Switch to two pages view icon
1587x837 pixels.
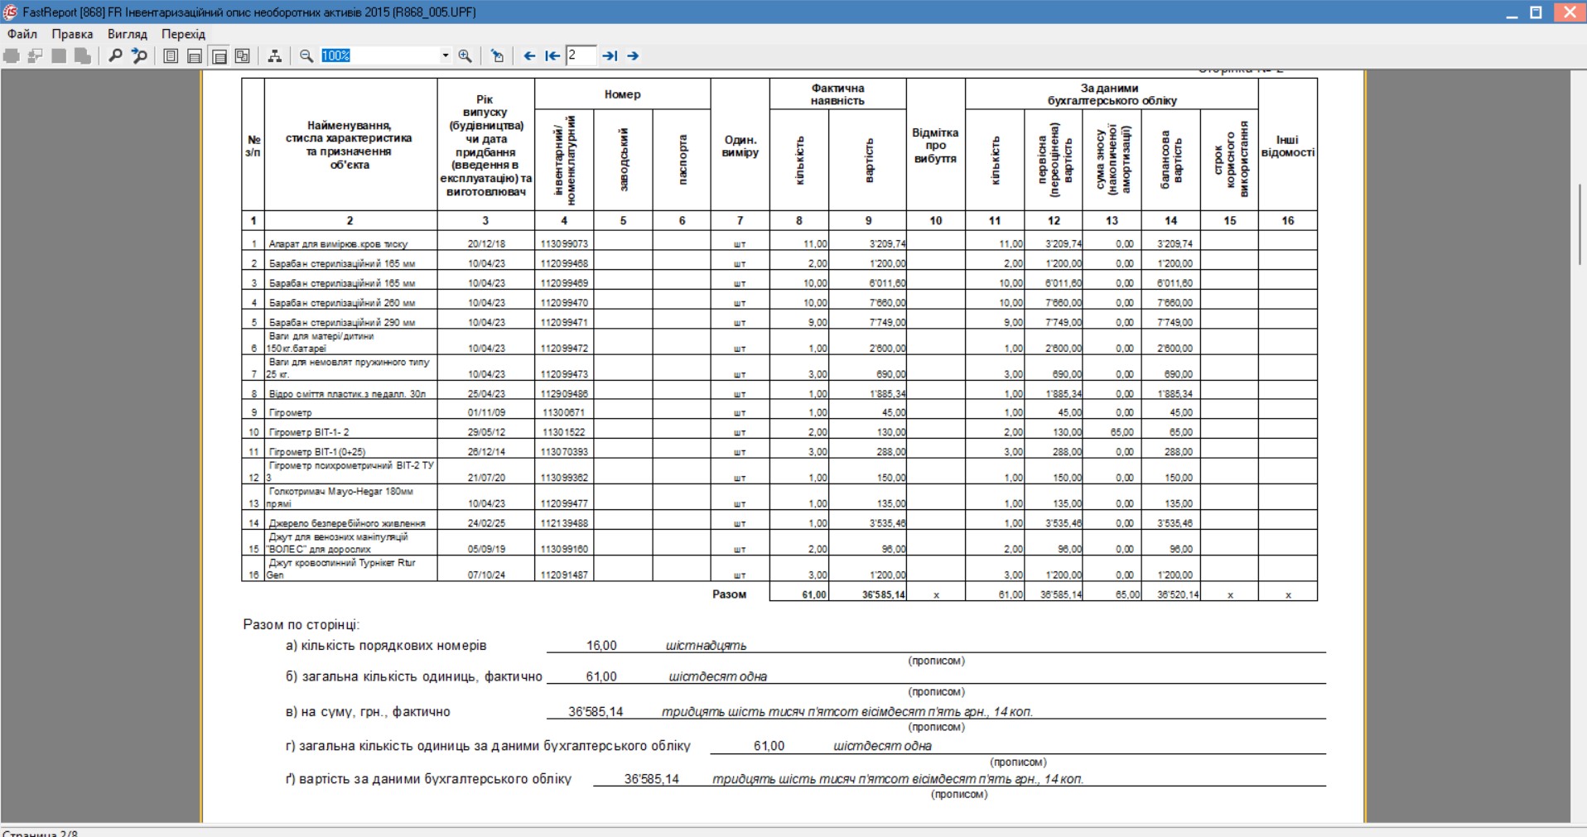pyautogui.click(x=243, y=55)
